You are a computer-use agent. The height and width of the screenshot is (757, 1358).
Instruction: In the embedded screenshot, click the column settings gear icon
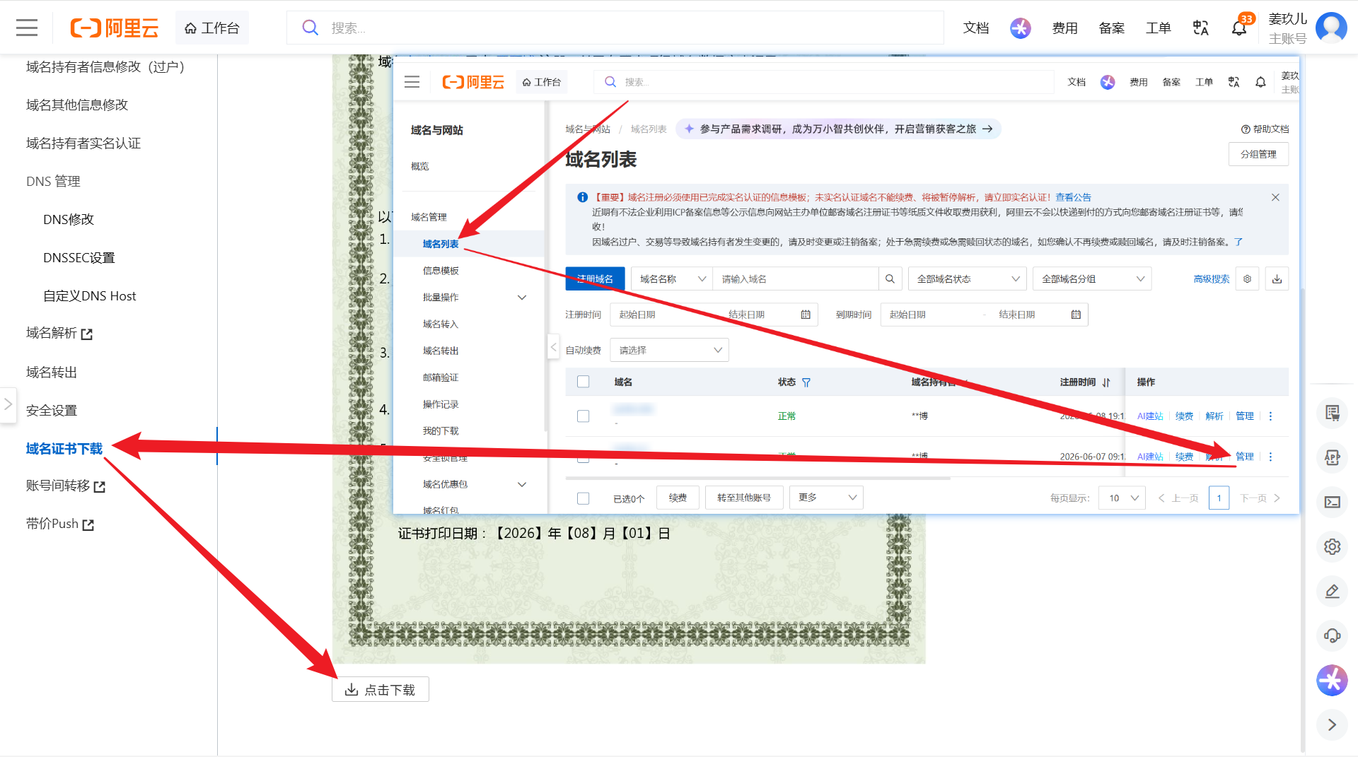[1248, 279]
